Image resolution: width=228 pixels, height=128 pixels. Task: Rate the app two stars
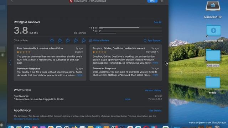pyautogui.click(x=60, y=41)
